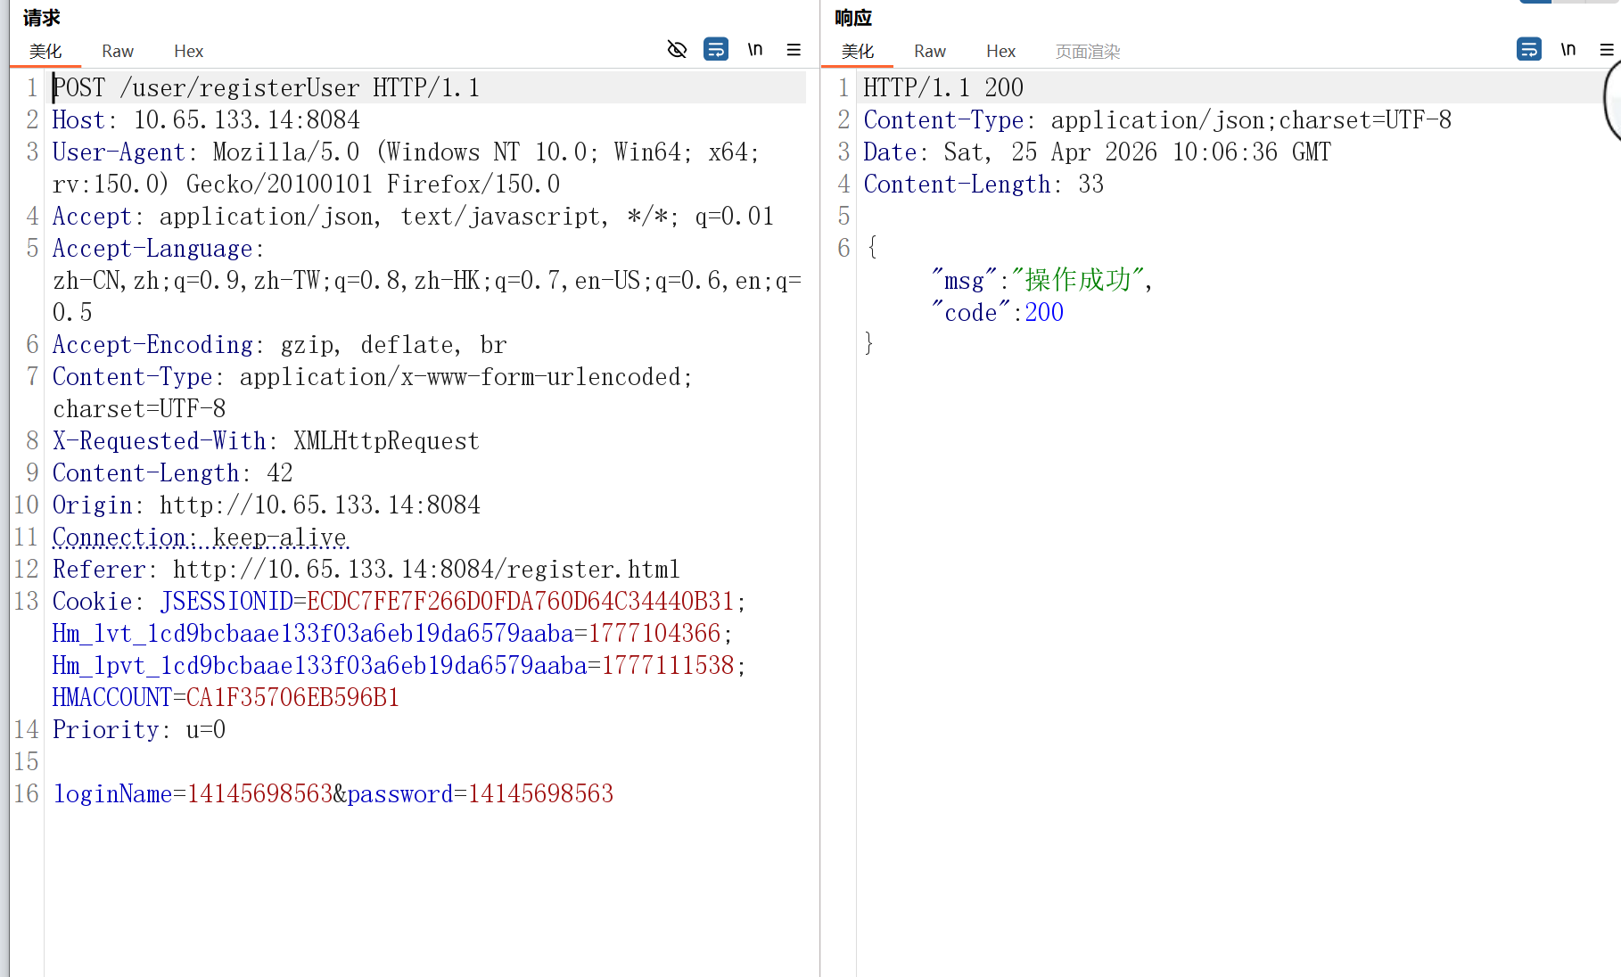1621x977 pixels.
Task: Click the "msg" value 操作成功 in response
Action: [1078, 280]
